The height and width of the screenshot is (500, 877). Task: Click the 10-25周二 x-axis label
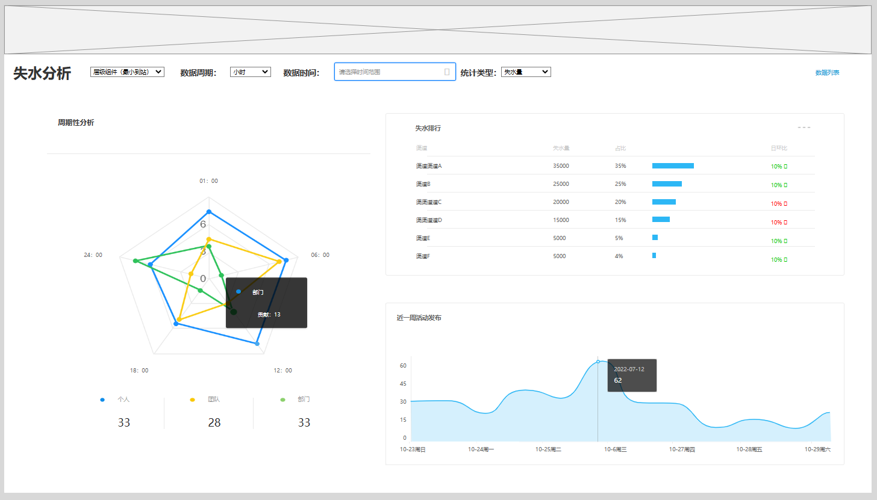click(x=548, y=449)
